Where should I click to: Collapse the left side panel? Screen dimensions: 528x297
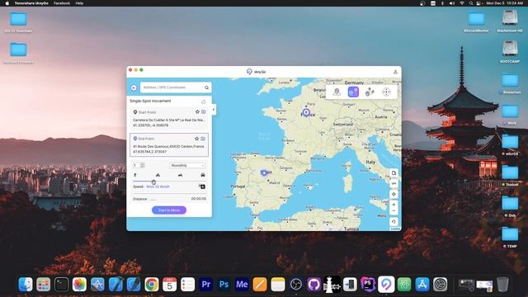tap(214, 110)
